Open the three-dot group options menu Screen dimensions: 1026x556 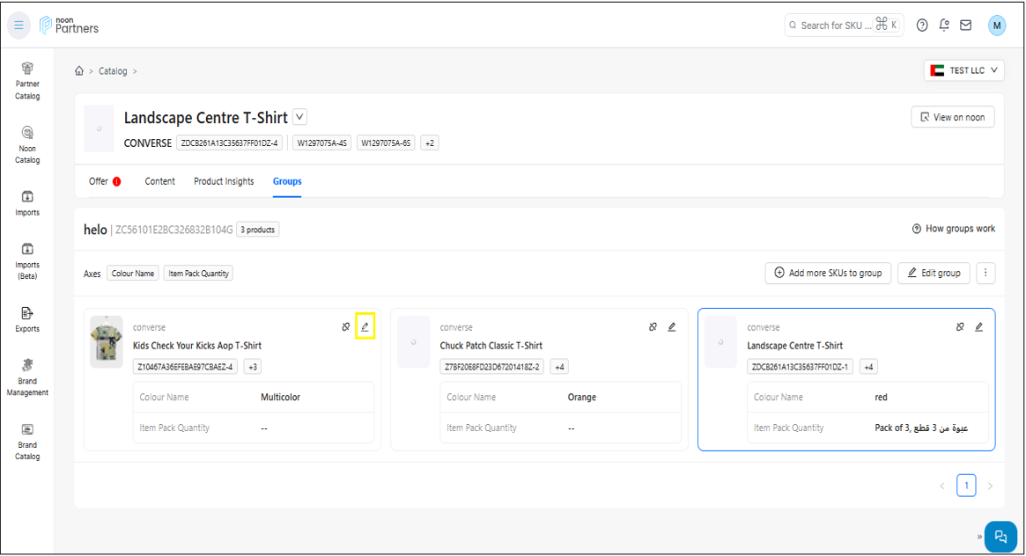(985, 273)
